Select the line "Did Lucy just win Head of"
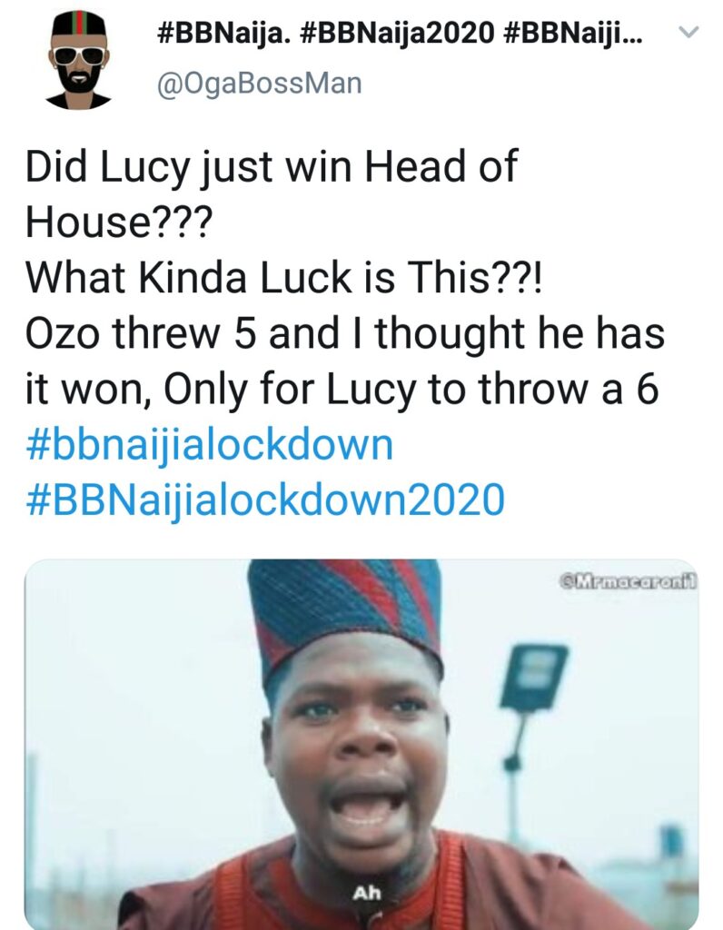Viewport: 723px width, 930px height. pyautogui.click(x=271, y=169)
